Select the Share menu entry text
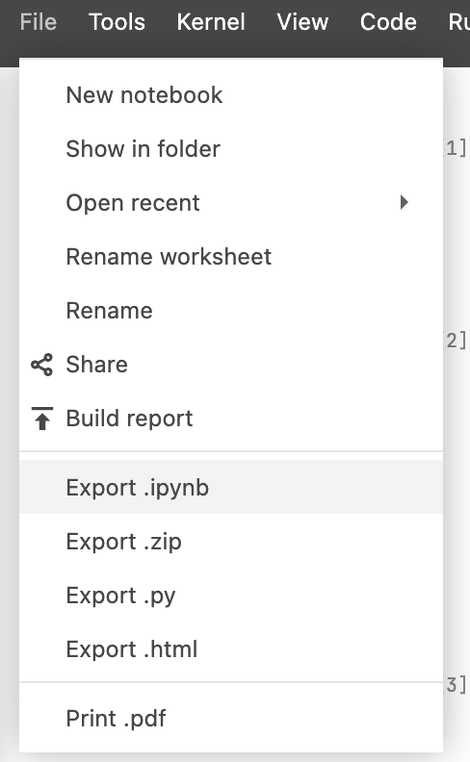 coord(97,365)
